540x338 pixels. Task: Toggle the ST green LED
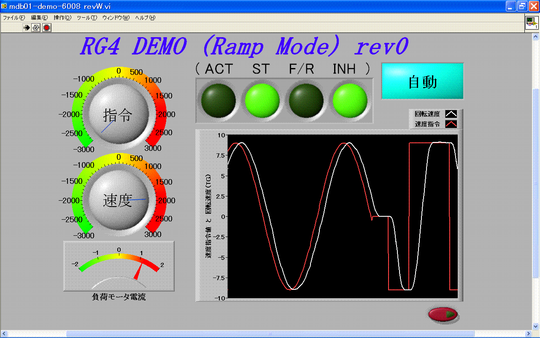(x=262, y=101)
